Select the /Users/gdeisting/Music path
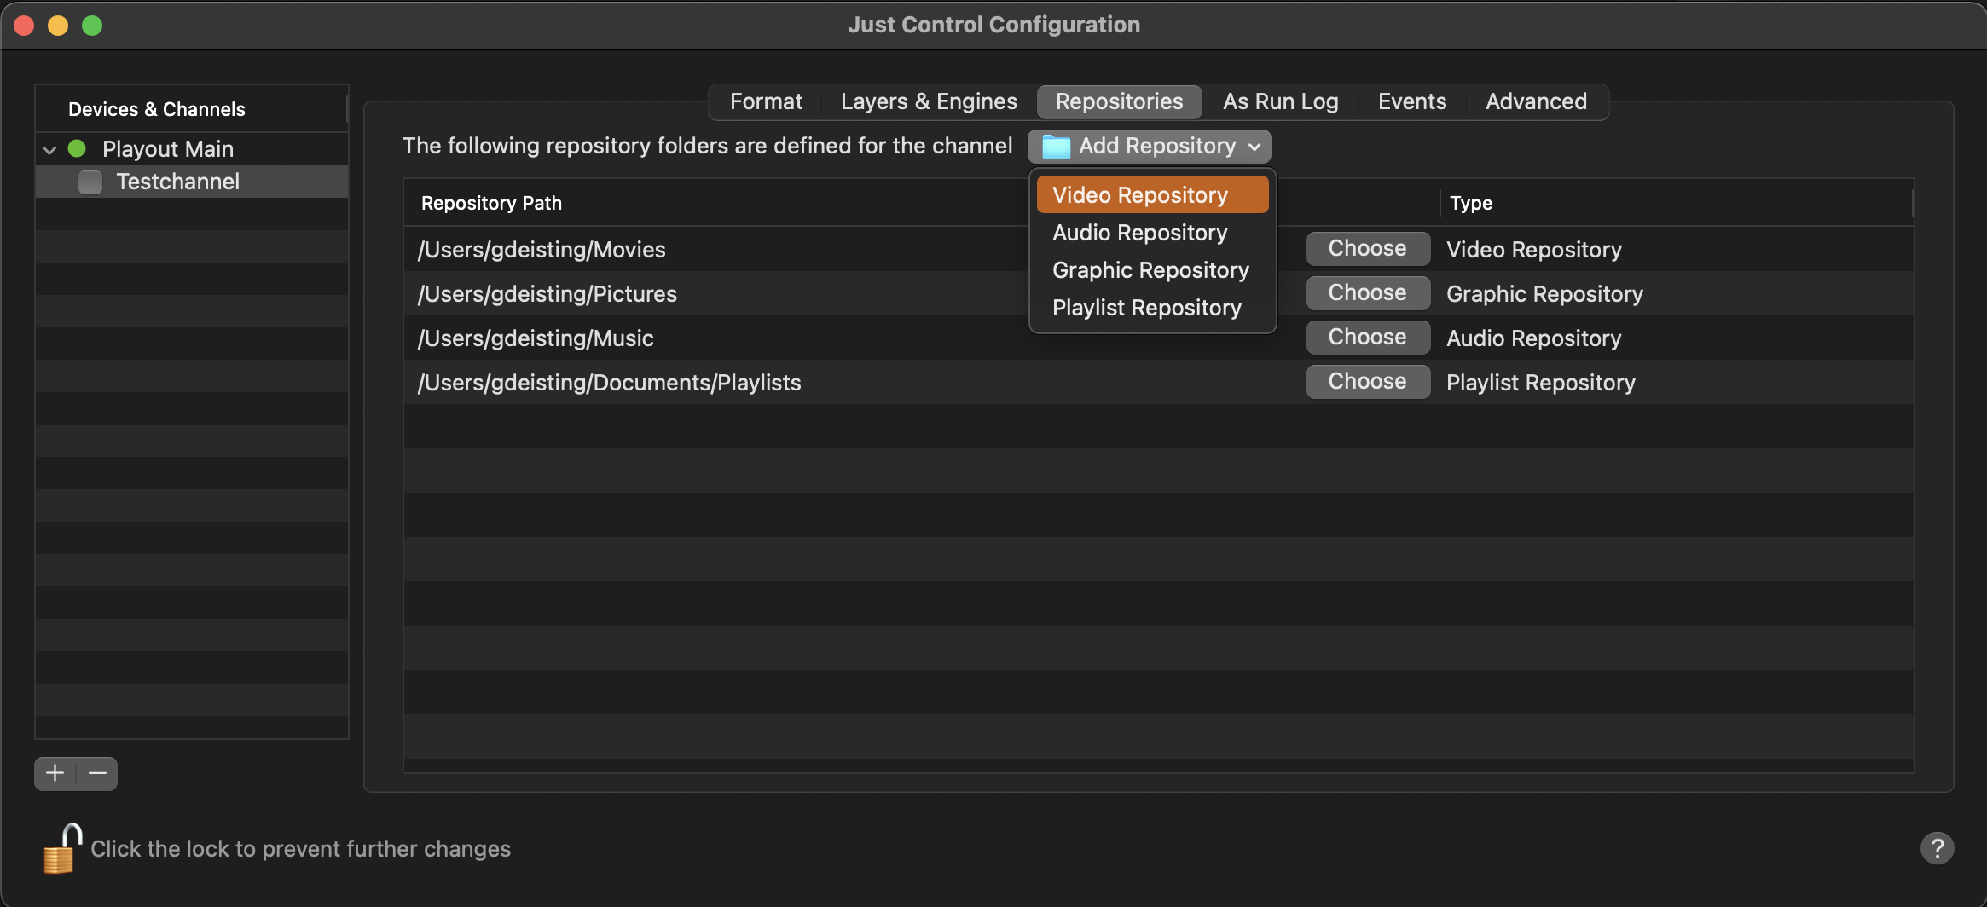Viewport: 1987px width, 907px height. (536, 338)
